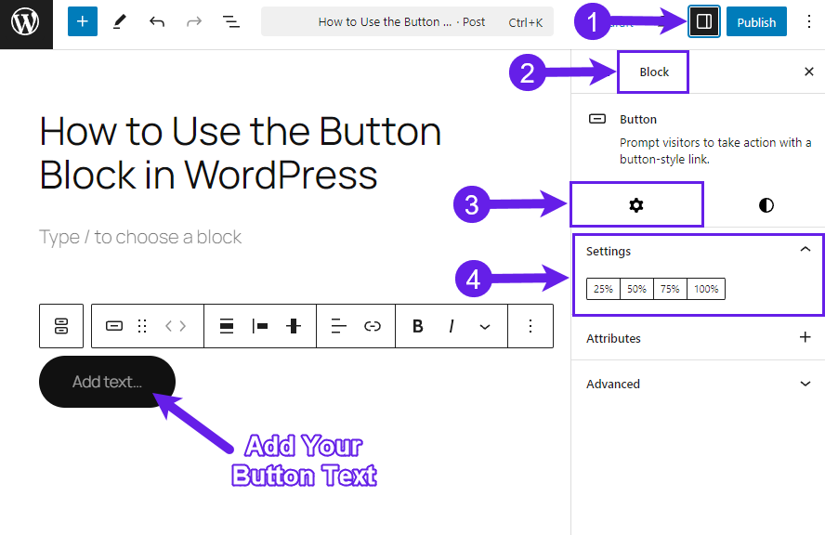Close the settings sidebar

pos(809,72)
